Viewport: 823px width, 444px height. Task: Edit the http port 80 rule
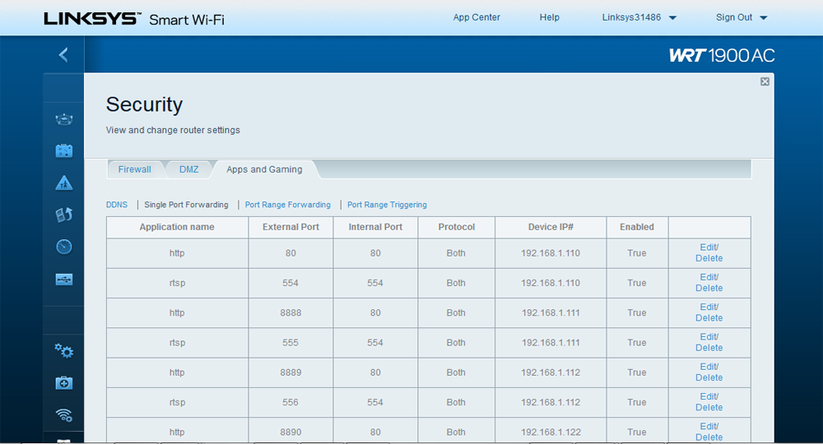pos(709,247)
